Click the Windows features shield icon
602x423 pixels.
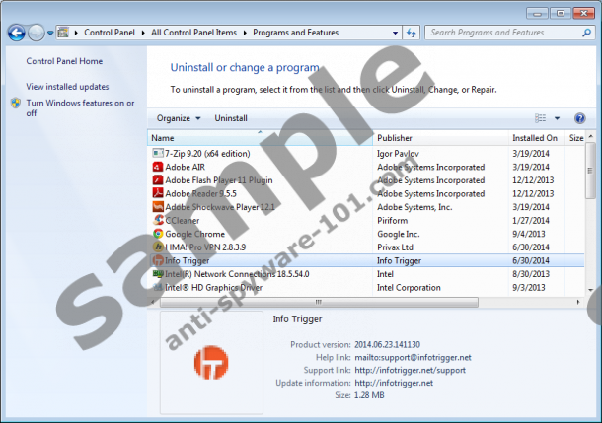tap(16, 103)
